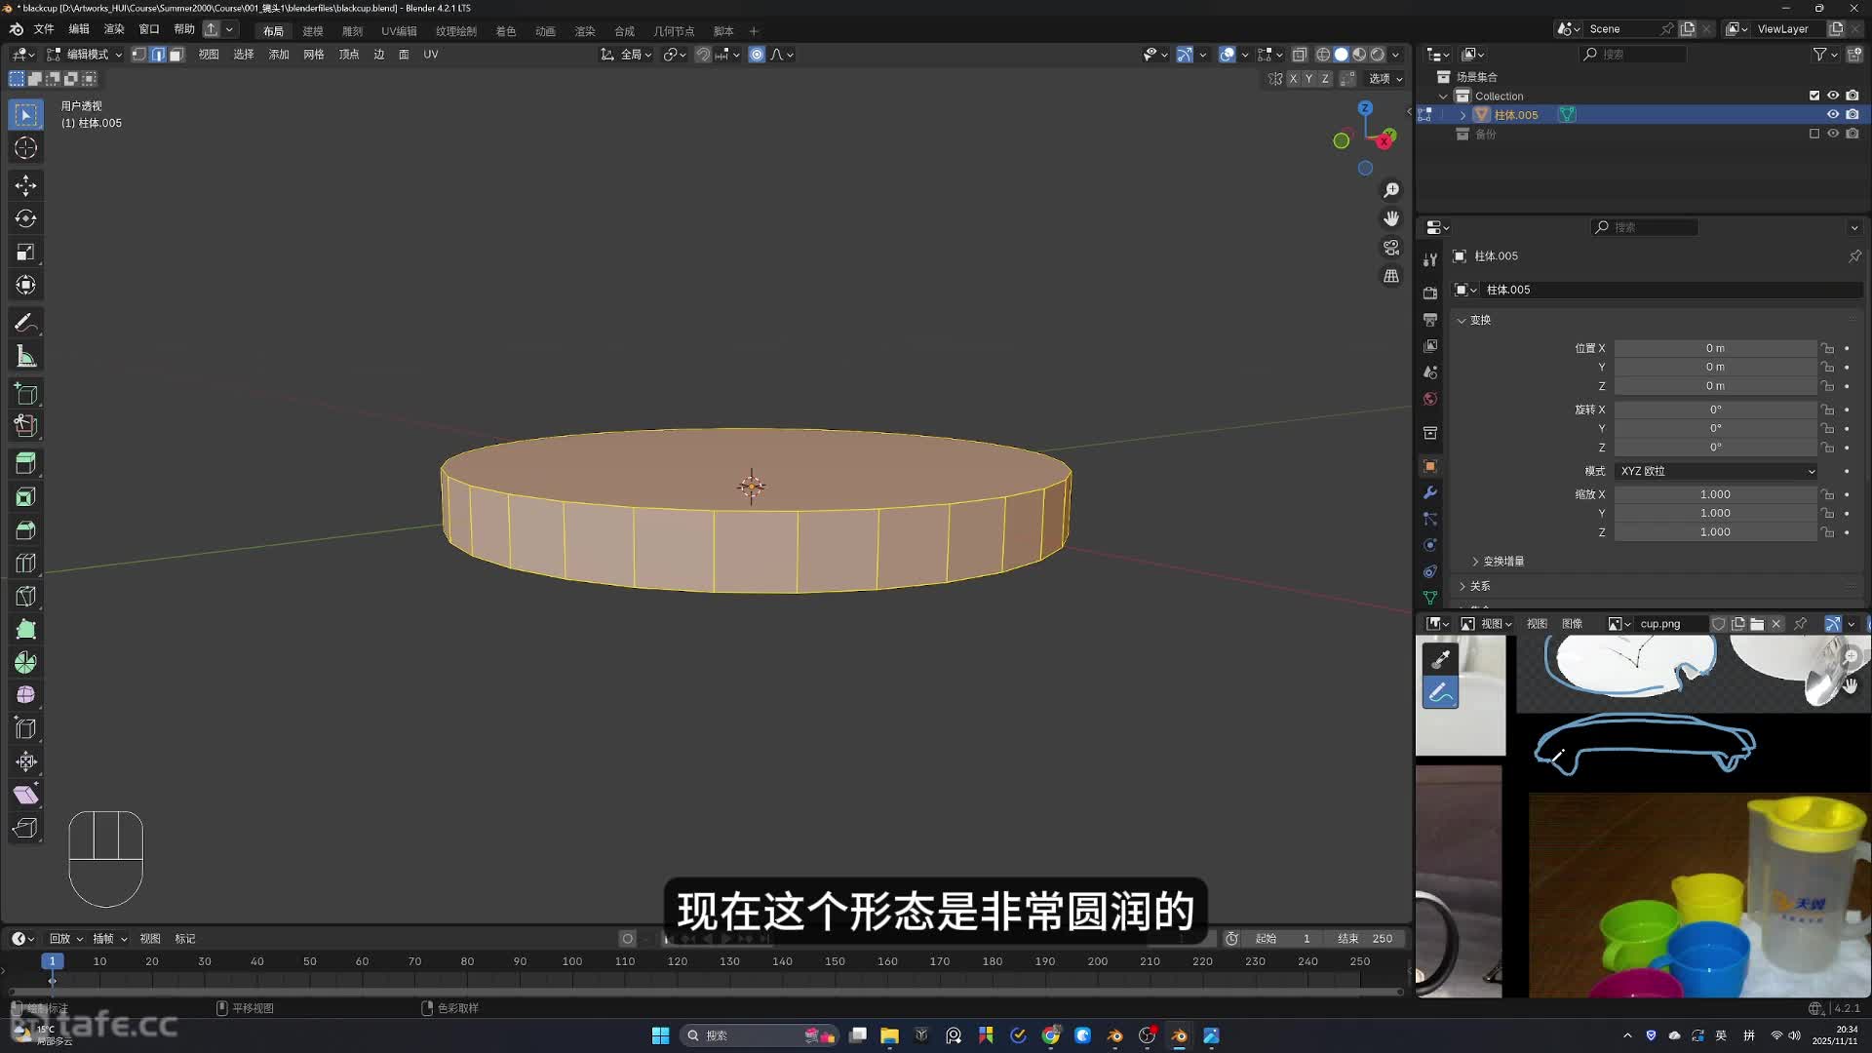This screenshot has height=1053, width=1872.
Task: Switch to UV编辑 workspace tab
Action: [x=399, y=31]
